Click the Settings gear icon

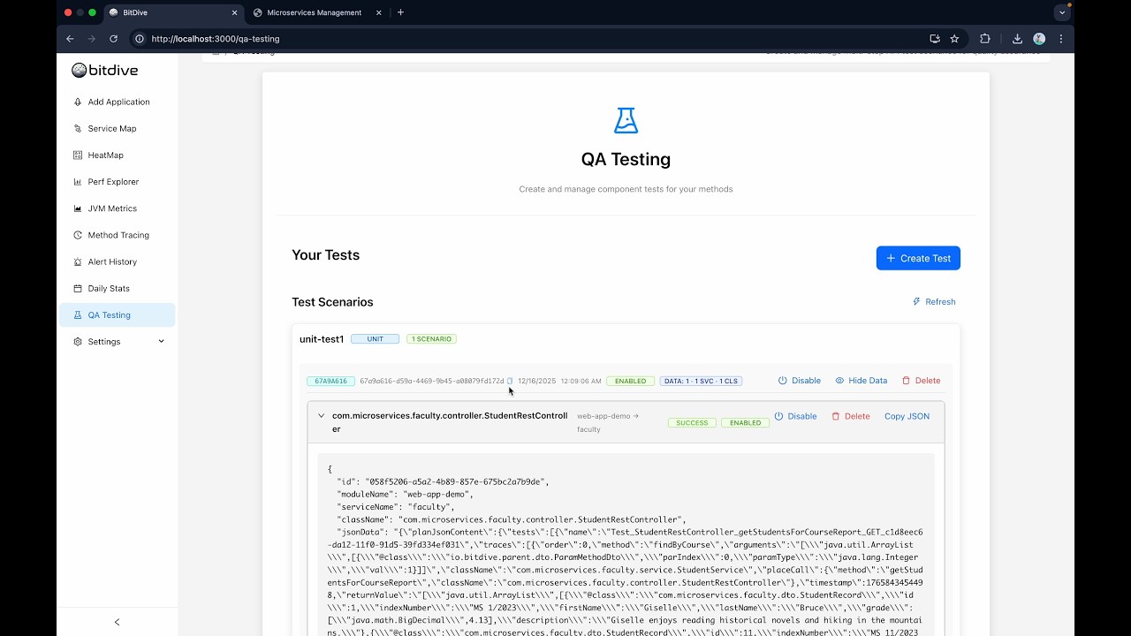point(78,341)
